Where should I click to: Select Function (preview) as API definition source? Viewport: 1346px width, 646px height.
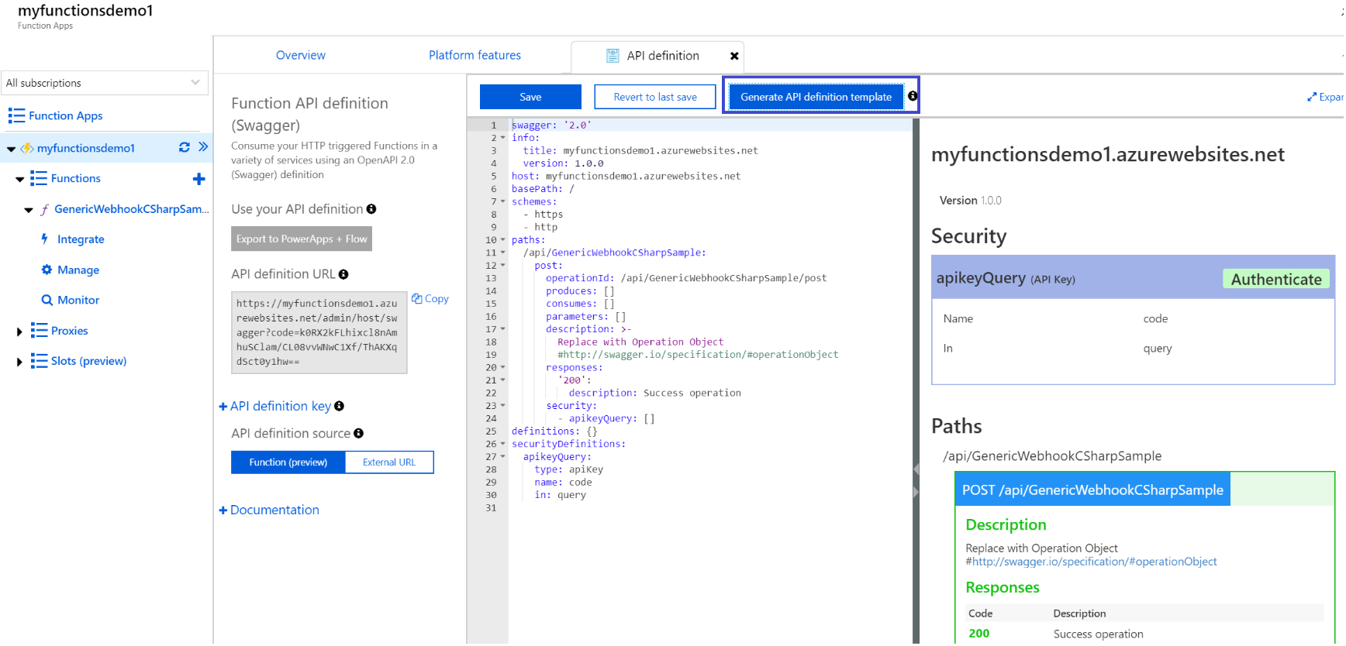(x=288, y=462)
